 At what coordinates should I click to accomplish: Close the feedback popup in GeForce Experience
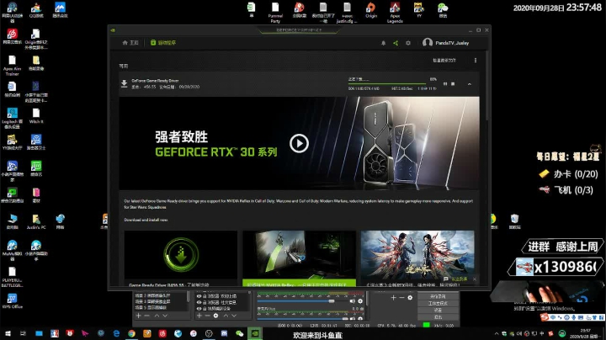coord(475,279)
